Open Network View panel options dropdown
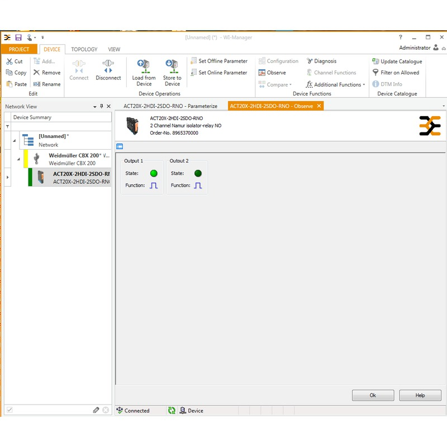The width and height of the screenshot is (447, 447). click(94, 107)
